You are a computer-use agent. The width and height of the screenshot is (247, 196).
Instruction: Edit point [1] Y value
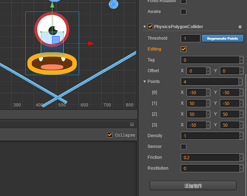point(229,103)
